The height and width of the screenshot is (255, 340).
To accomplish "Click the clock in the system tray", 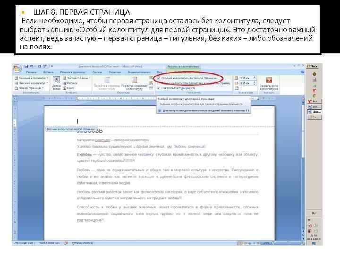I will tap(314, 236).
